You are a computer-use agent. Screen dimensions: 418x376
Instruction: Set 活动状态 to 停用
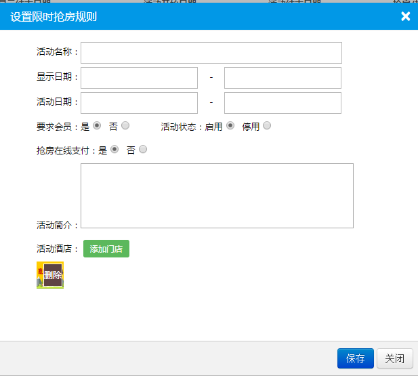pyautogui.click(x=267, y=125)
